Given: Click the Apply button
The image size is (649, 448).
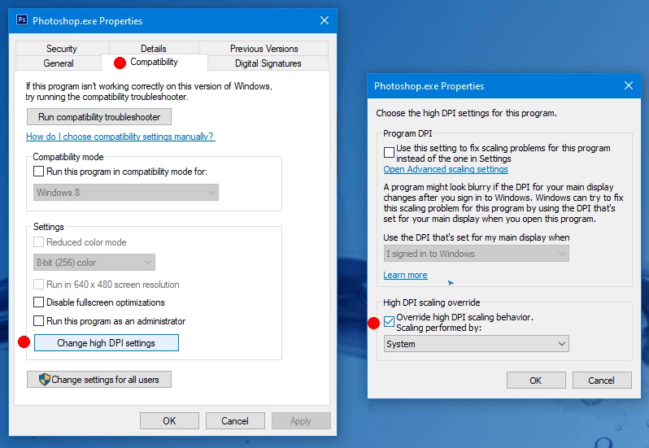Looking at the screenshot, I should pos(301,420).
